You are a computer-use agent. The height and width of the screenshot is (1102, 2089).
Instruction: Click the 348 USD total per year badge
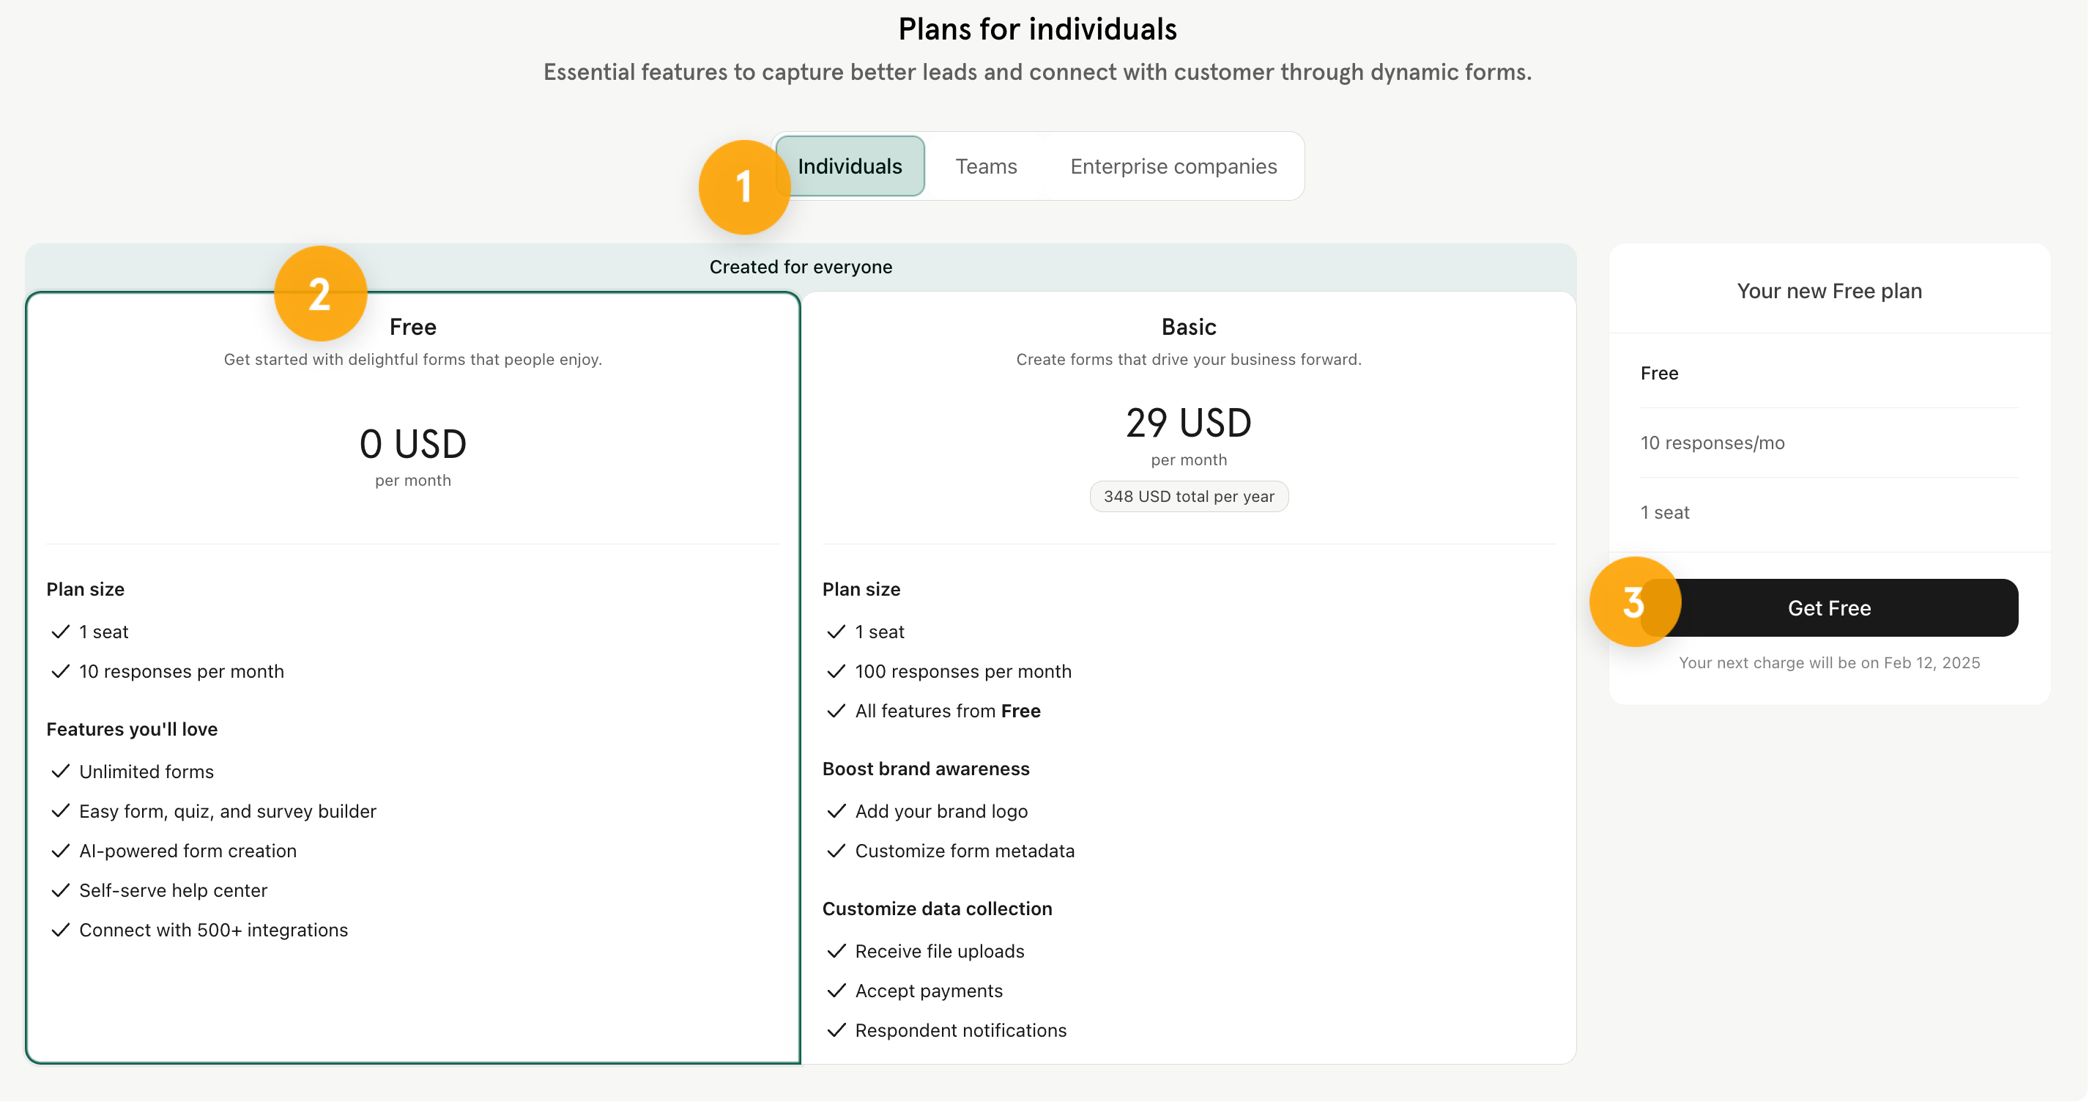(x=1188, y=497)
